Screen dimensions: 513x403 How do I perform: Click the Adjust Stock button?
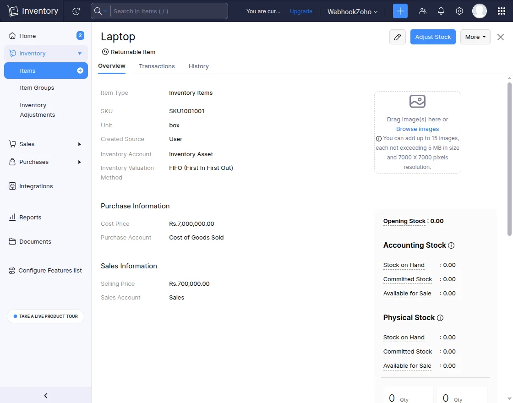point(433,37)
